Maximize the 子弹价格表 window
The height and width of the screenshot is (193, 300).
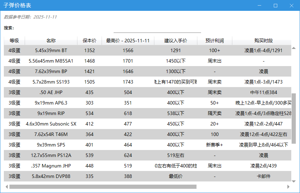pos(276,6)
